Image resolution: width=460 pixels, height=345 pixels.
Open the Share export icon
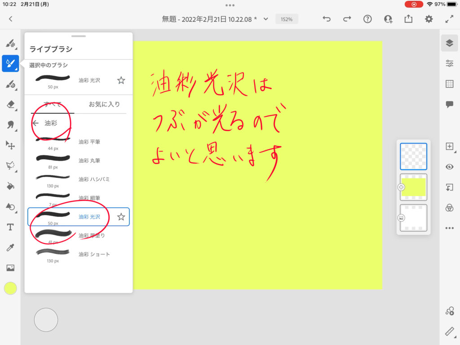pyautogui.click(x=408, y=19)
